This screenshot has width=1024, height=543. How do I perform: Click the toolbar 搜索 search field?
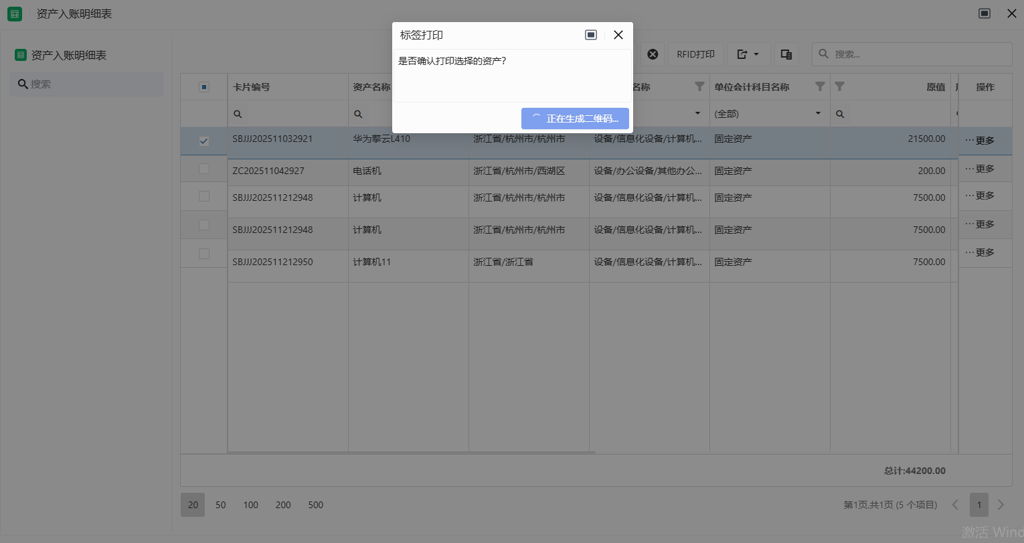pyautogui.click(x=917, y=54)
